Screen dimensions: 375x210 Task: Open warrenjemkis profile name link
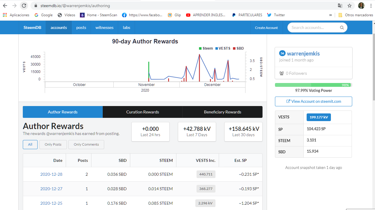tap(303, 53)
